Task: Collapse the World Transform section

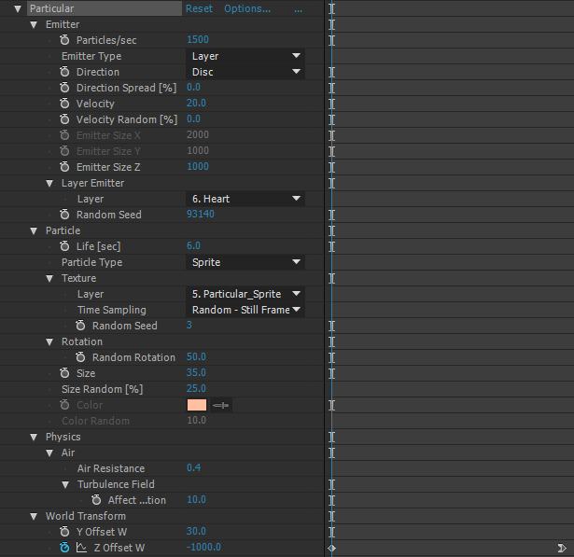Action: (34, 516)
